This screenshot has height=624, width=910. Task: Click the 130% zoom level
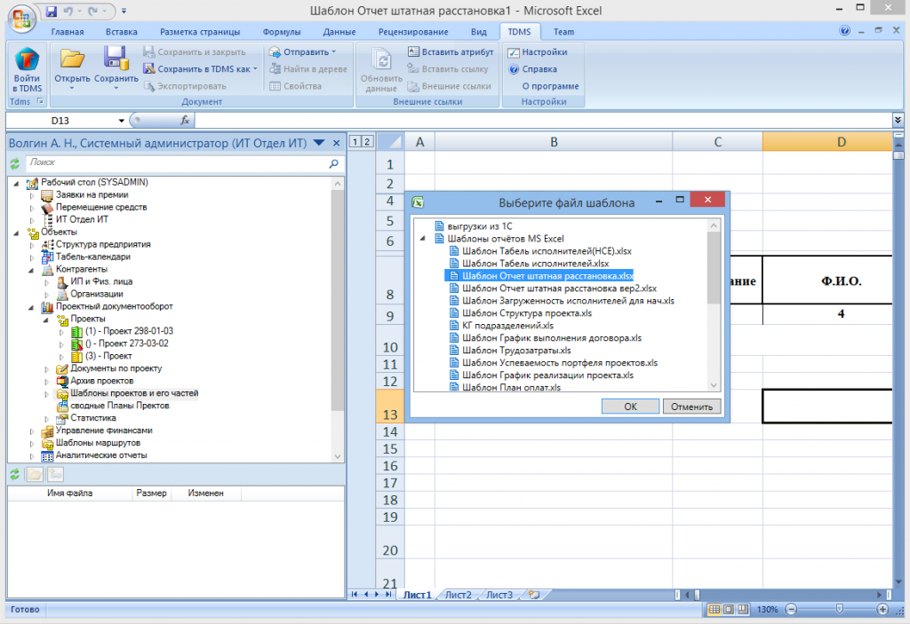[767, 610]
